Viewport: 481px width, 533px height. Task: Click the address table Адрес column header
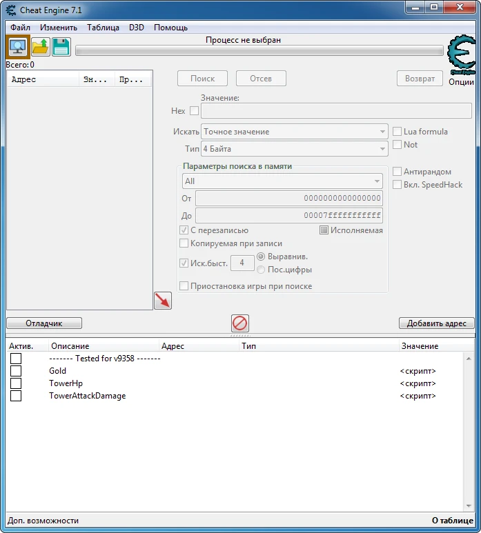coord(199,346)
